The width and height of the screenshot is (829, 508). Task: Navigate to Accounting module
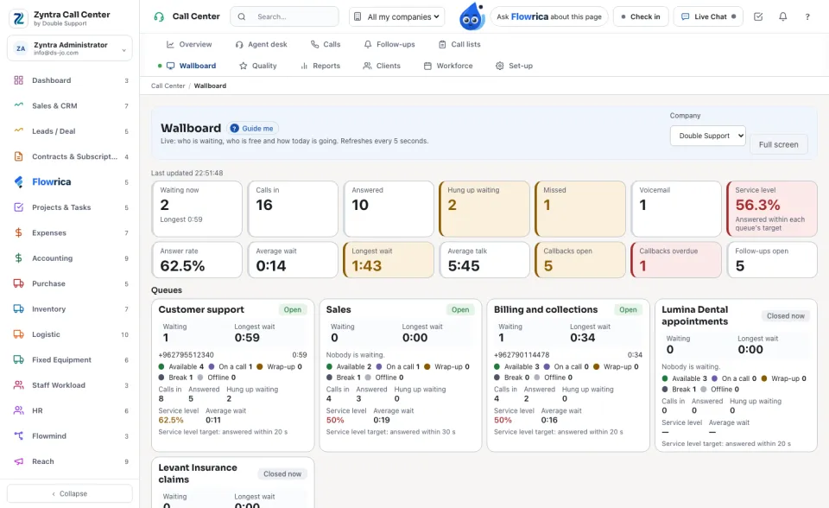70,258
